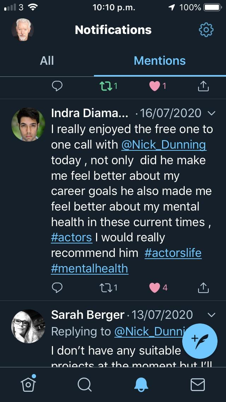This screenshot has height=402, width=226.
Task: Tap the compose new tweet button
Action: 200,341
